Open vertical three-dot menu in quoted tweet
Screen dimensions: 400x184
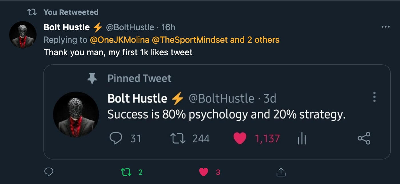pyautogui.click(x=374, y=97)
